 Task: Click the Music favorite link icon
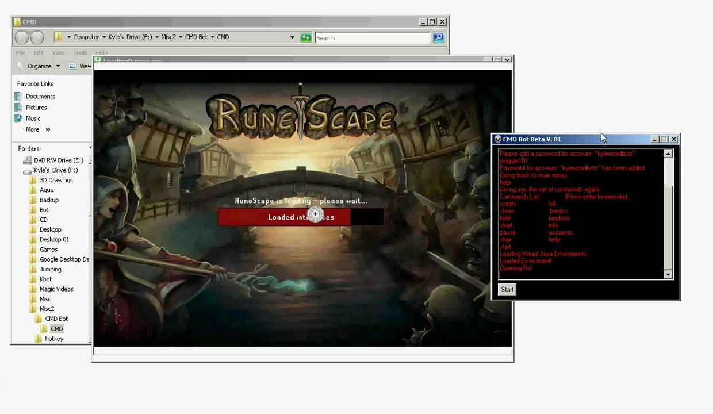pyautogui.click(x=18, y=118)
